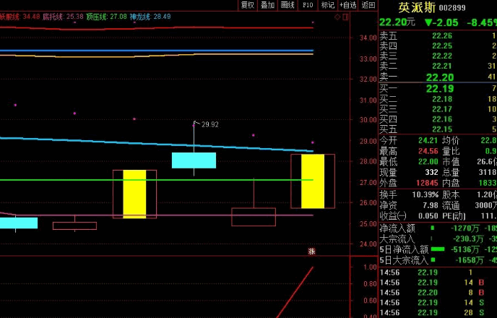Select the 卖五 22.26 order row
Screen dimensions: 497x318
(438, 36)
